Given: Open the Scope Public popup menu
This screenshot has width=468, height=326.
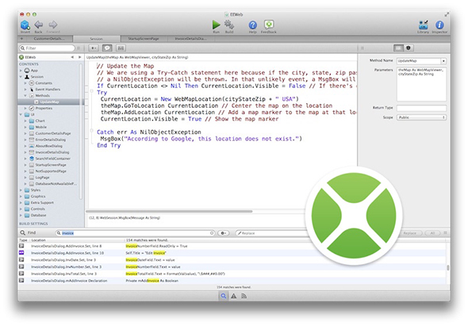Looking at the screenshot, I should [421, 117].
